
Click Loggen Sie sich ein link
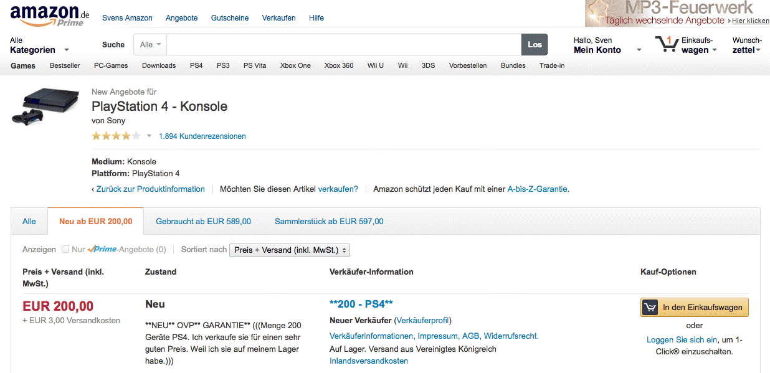click(x=682, y=339)
